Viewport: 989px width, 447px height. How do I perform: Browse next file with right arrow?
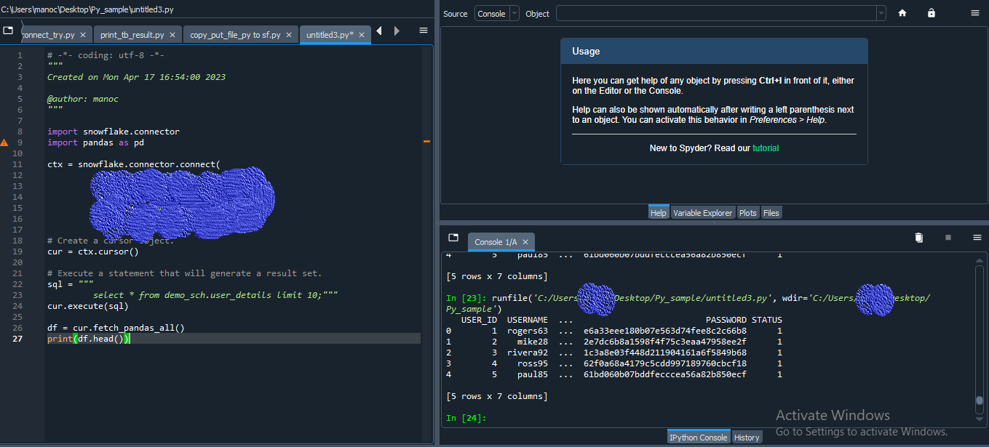point(395,31)
